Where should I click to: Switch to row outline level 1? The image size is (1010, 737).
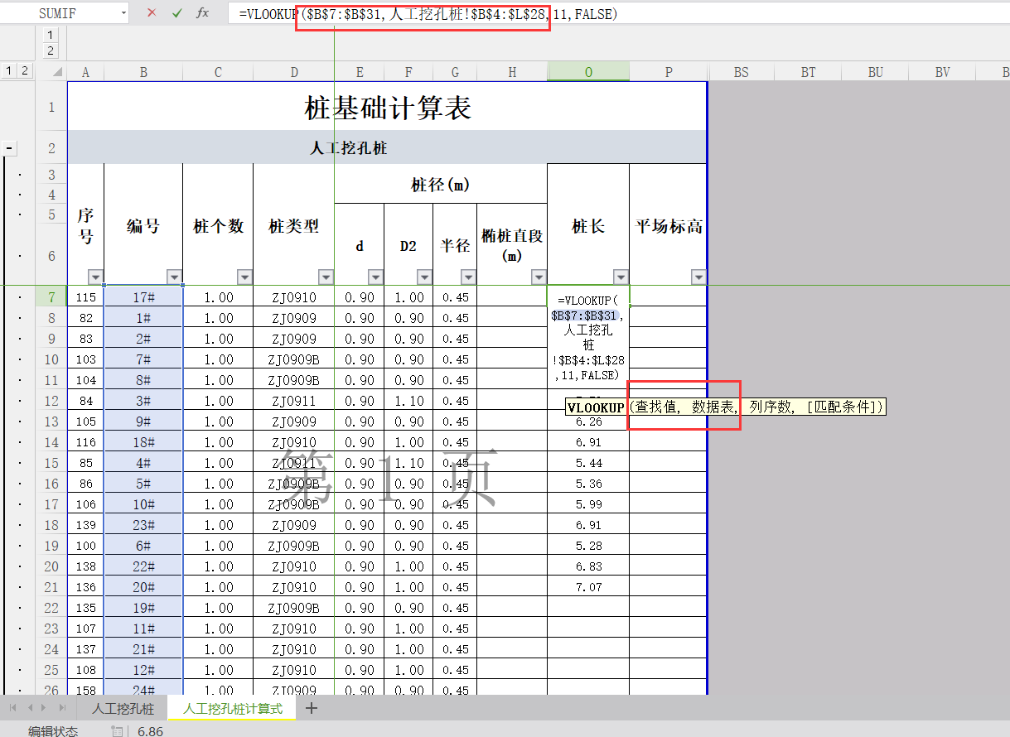[9, 71]
